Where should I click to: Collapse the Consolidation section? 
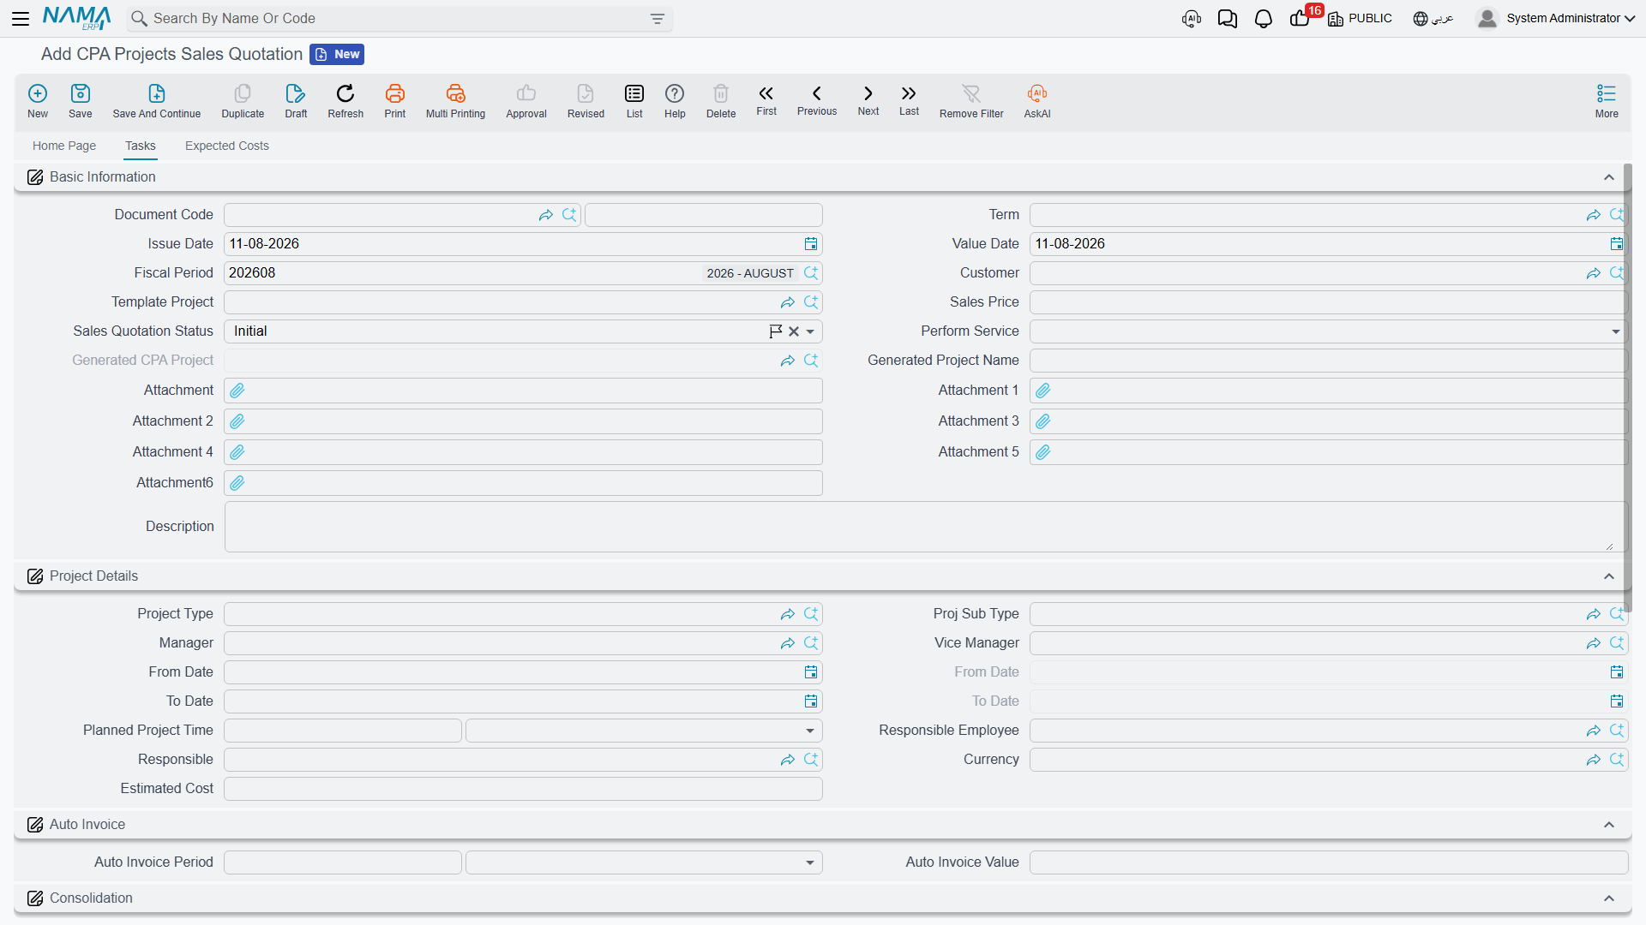(1609, 898)
